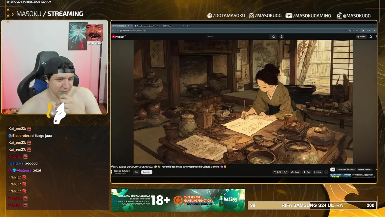Open Dosis de Cultura channel name
Viewport: 385px width, 217px height.
click(121, 171)
